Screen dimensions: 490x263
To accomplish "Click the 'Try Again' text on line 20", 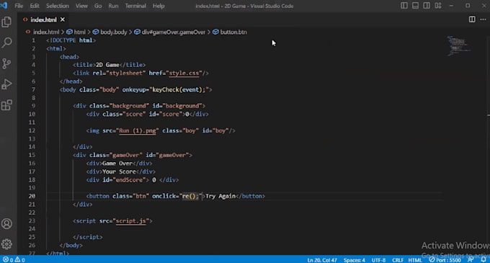I will tap(220, 196).
